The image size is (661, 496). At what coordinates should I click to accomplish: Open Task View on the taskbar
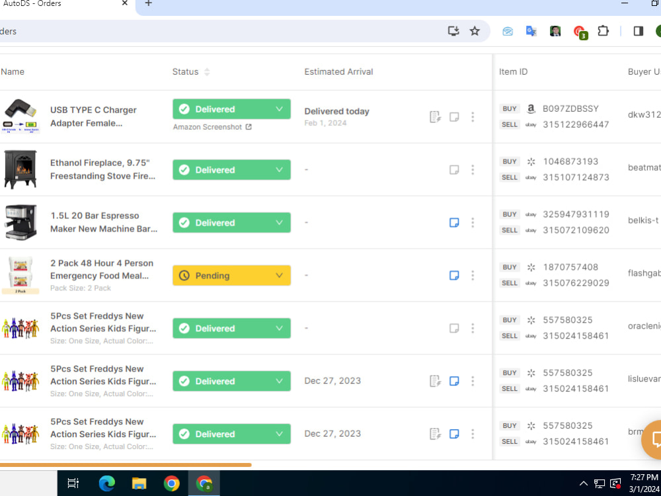[73, 483]
